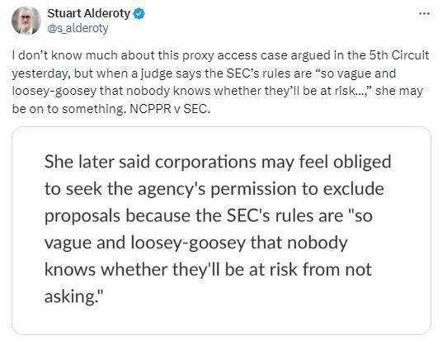Click "agency's permission" in the embedded image
Image resolution: width=438 pixels, height=345 pixels.
pyautogui.click(x=219, y=189)
